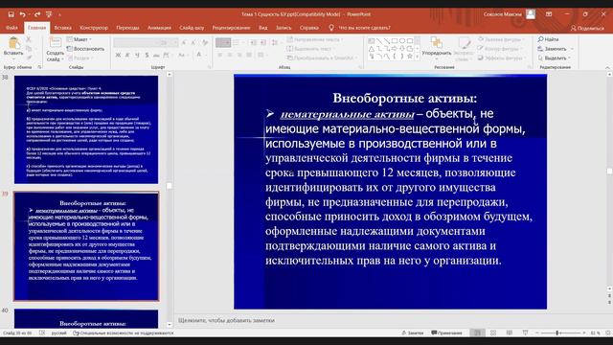This screenshot has height=345, width=613.
Task: Select slide 38 thumbnail
Action: click(86, 129)
